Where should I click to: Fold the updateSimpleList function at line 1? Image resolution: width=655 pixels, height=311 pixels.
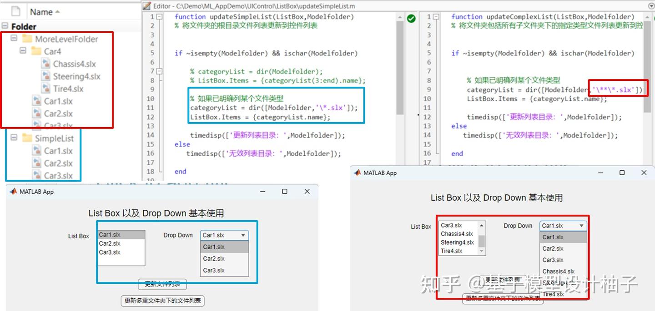(159, 16)
